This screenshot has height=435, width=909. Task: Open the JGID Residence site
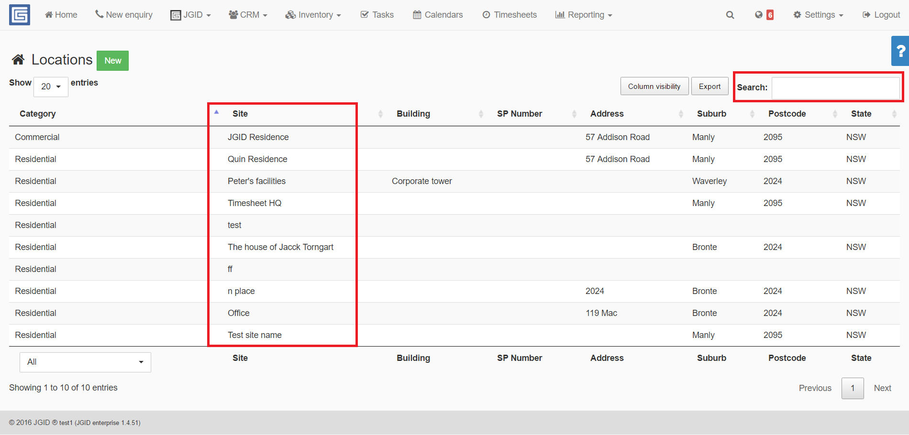pos(258,137)
